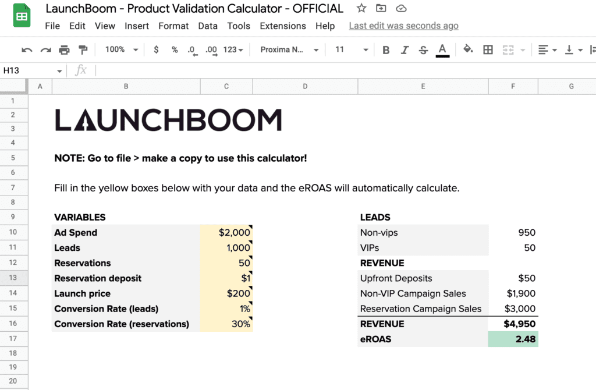Print the spreadsheet

[x=64, y=50]
